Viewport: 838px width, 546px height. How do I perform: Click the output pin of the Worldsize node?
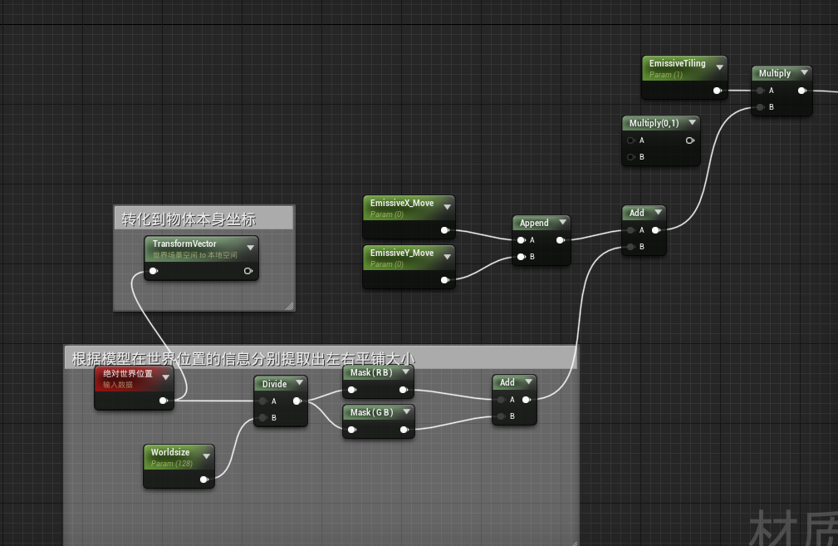[x=203, y=479]
